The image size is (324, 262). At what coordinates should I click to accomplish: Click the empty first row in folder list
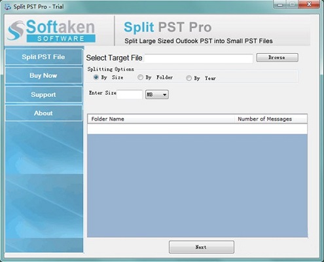[197, 129]
